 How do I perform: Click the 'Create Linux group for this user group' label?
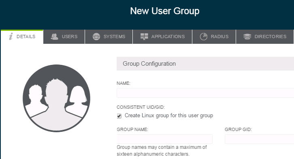point(169,116)
